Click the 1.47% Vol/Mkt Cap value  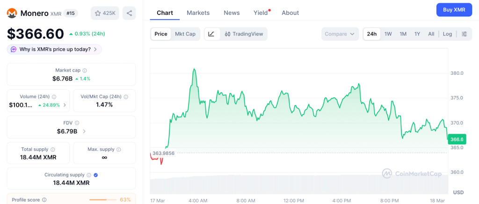[x=104, y=105]
